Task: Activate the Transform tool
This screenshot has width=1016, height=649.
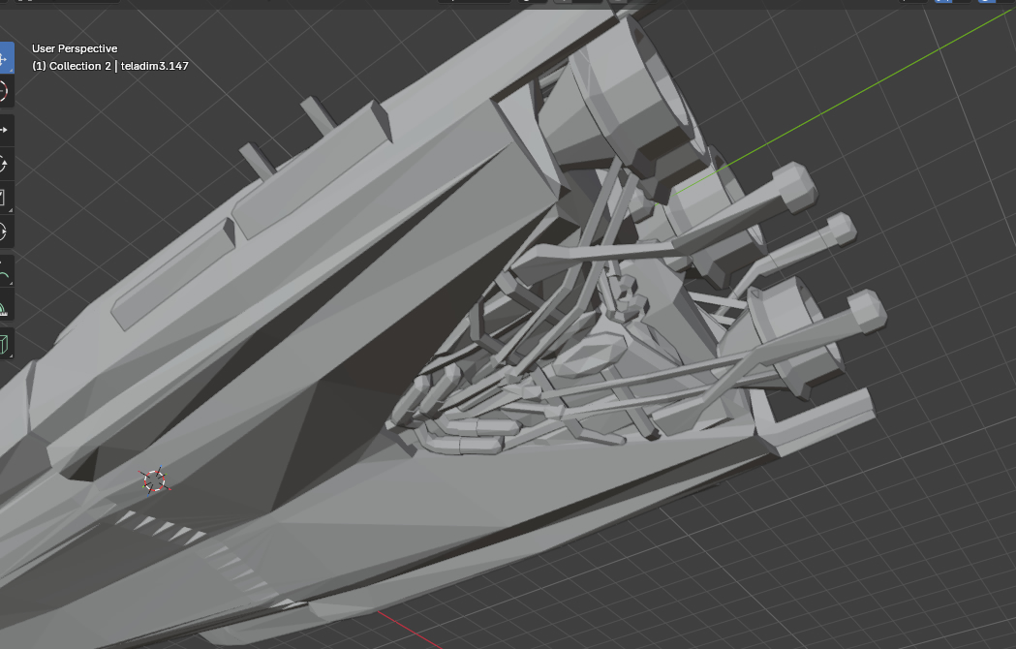Action: point(5,232)
